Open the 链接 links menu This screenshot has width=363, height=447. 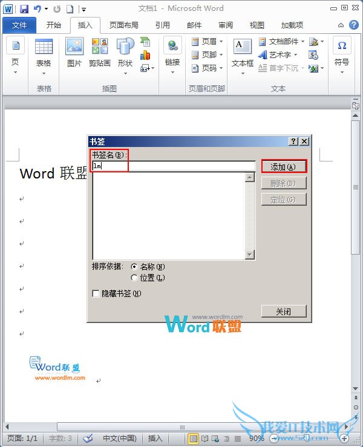pos(172,56)
